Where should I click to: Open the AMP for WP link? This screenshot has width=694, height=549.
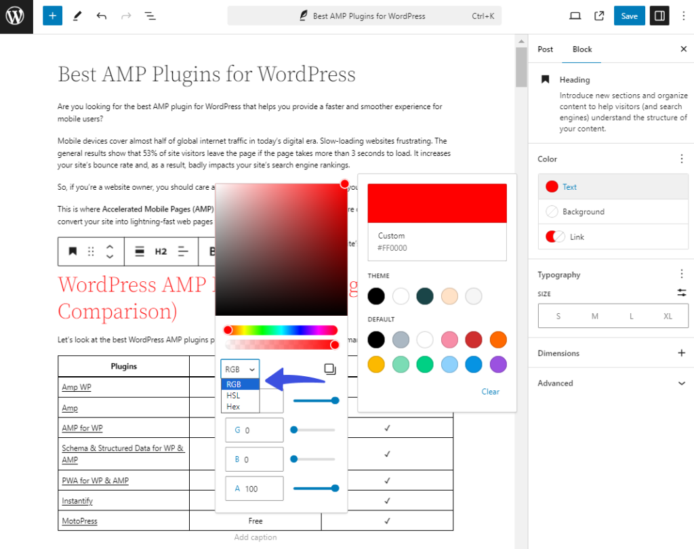coord(82,428)
